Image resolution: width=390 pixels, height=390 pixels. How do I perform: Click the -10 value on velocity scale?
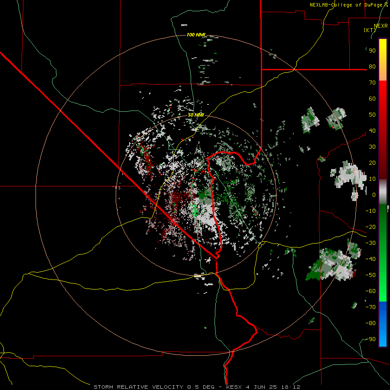point(370,211)
